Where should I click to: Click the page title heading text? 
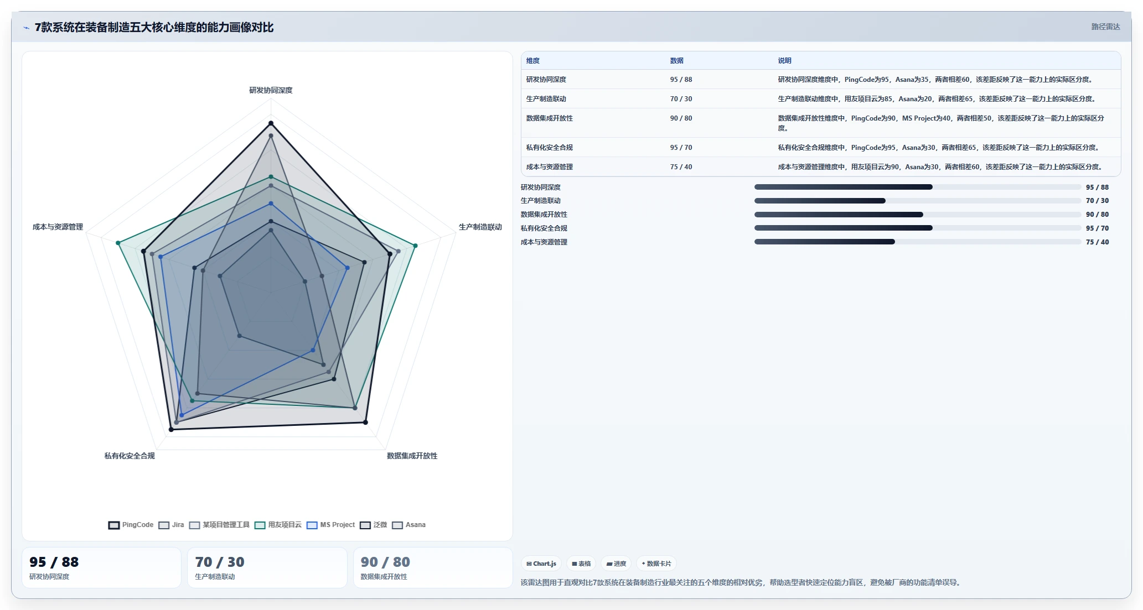(154, 28)
